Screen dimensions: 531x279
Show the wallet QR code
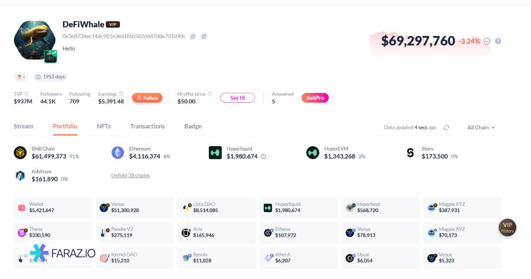pyautogui.click(x=204, y=36)
